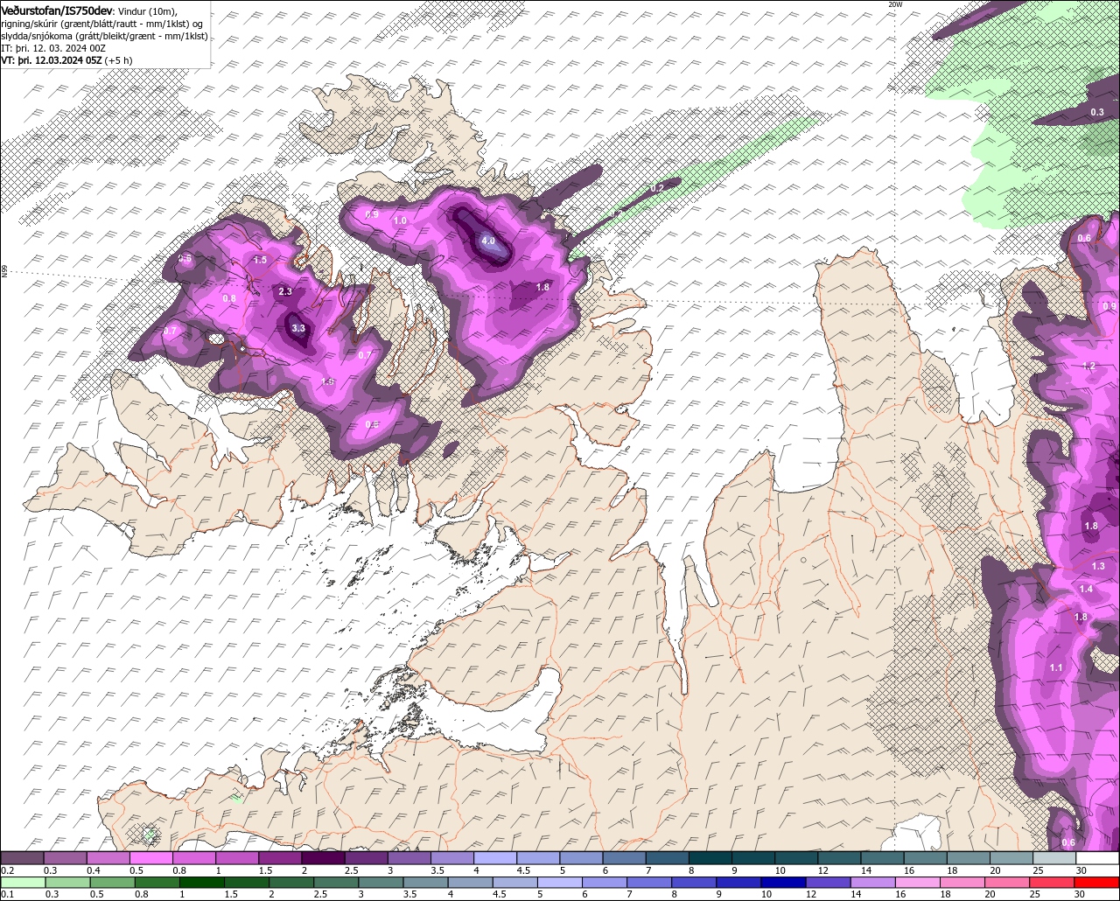Click the 2.3 snowfall value label

[285, 291]
